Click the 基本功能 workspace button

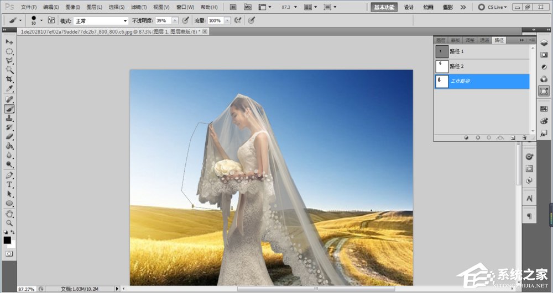pyautogui.click(x=385, y=7)
